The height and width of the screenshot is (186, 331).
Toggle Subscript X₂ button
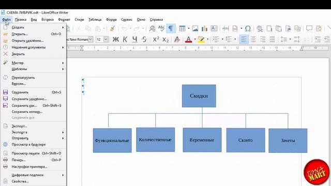pos(165,39)
